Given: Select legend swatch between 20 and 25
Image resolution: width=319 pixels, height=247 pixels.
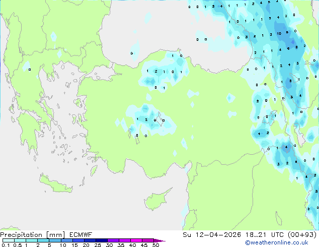Looking at the screenshot, I should click(90, 240).
